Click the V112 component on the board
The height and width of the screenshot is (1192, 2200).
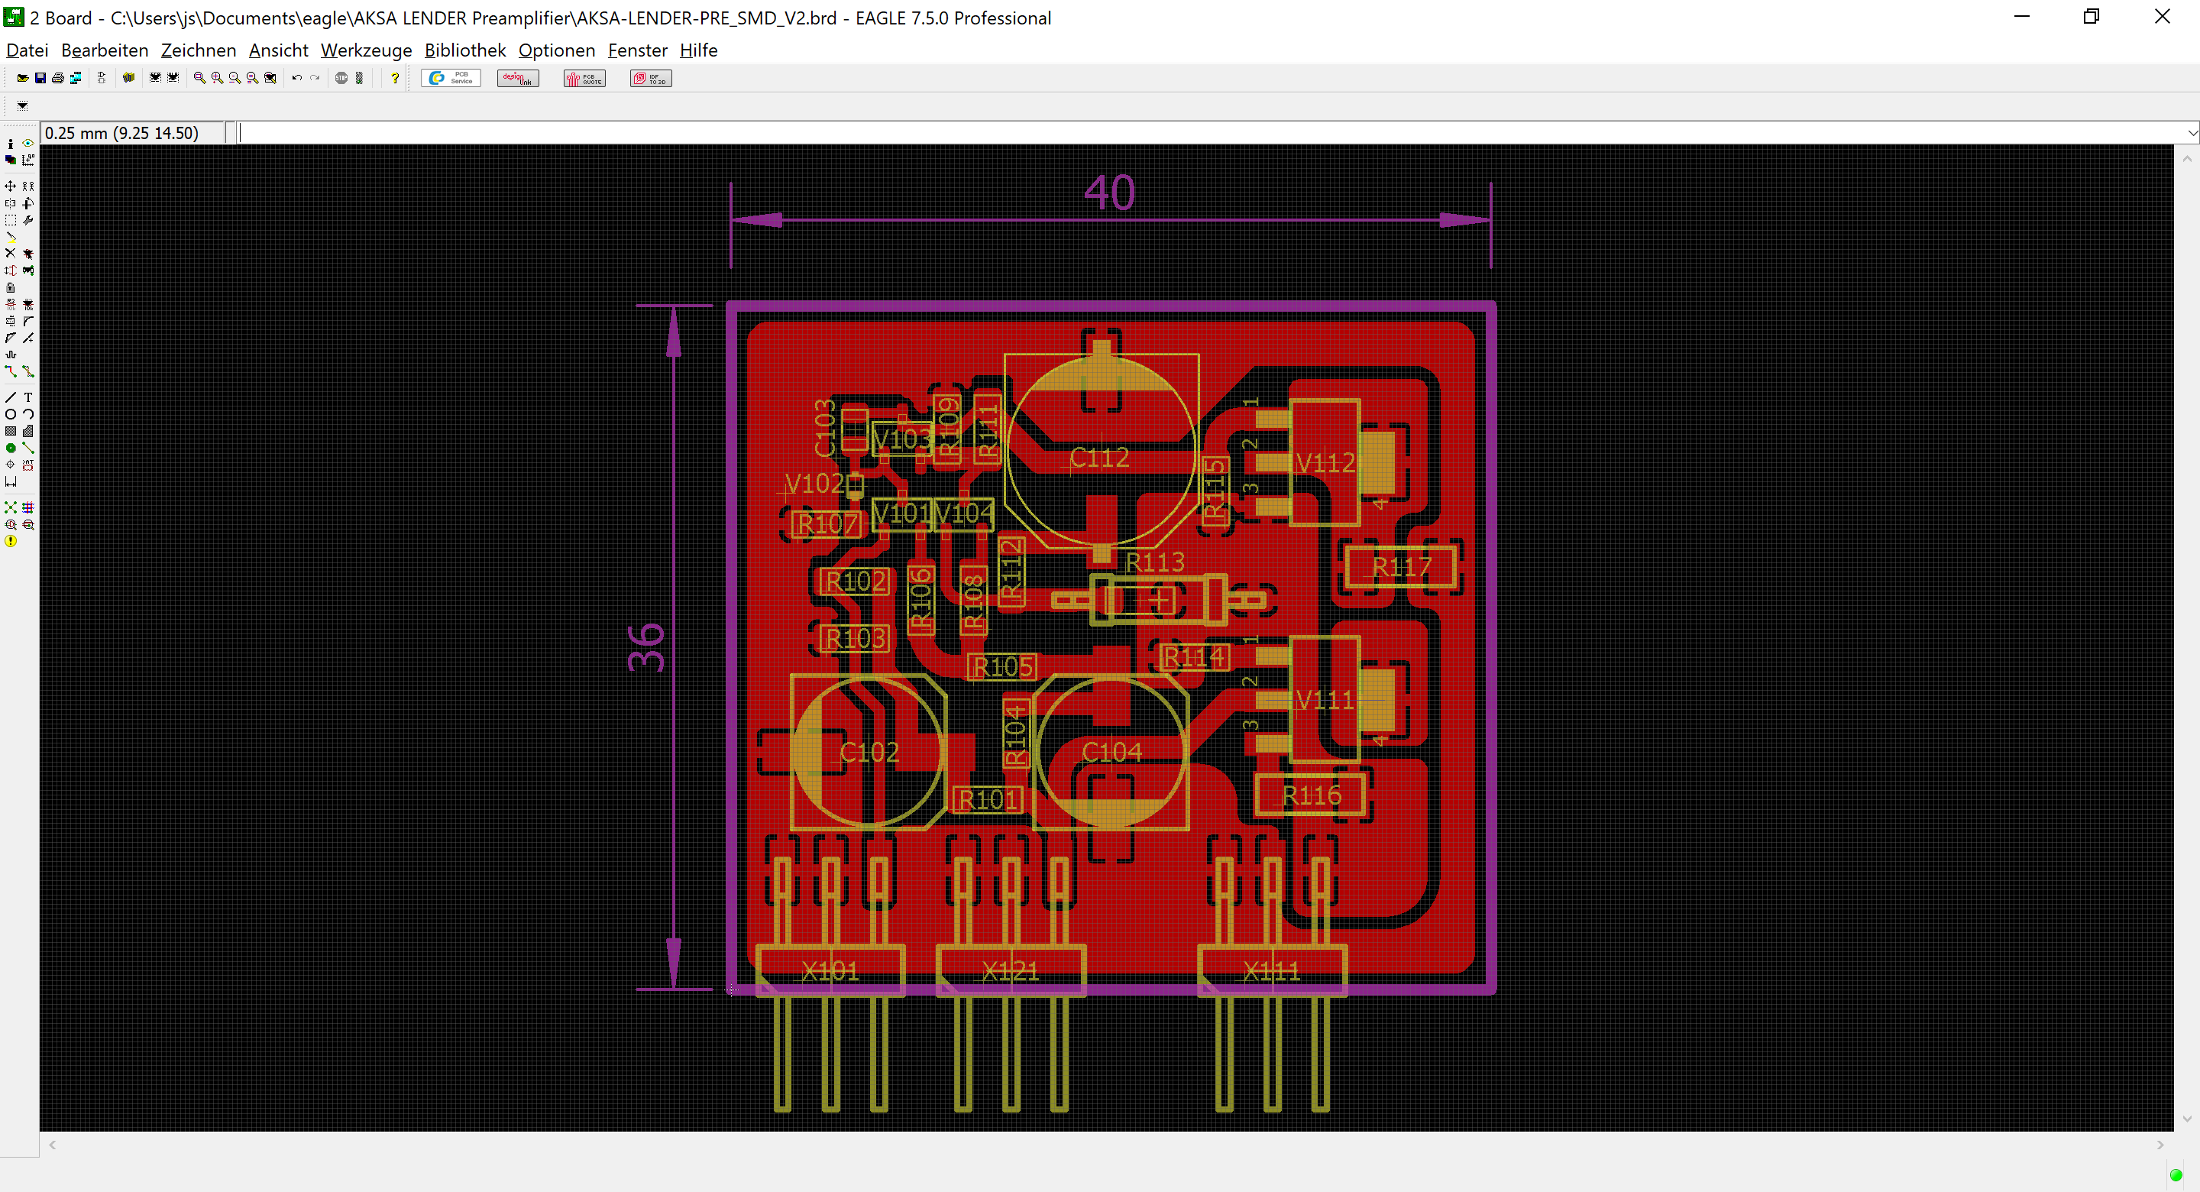pyautogui.click(x=1325, y=462)
